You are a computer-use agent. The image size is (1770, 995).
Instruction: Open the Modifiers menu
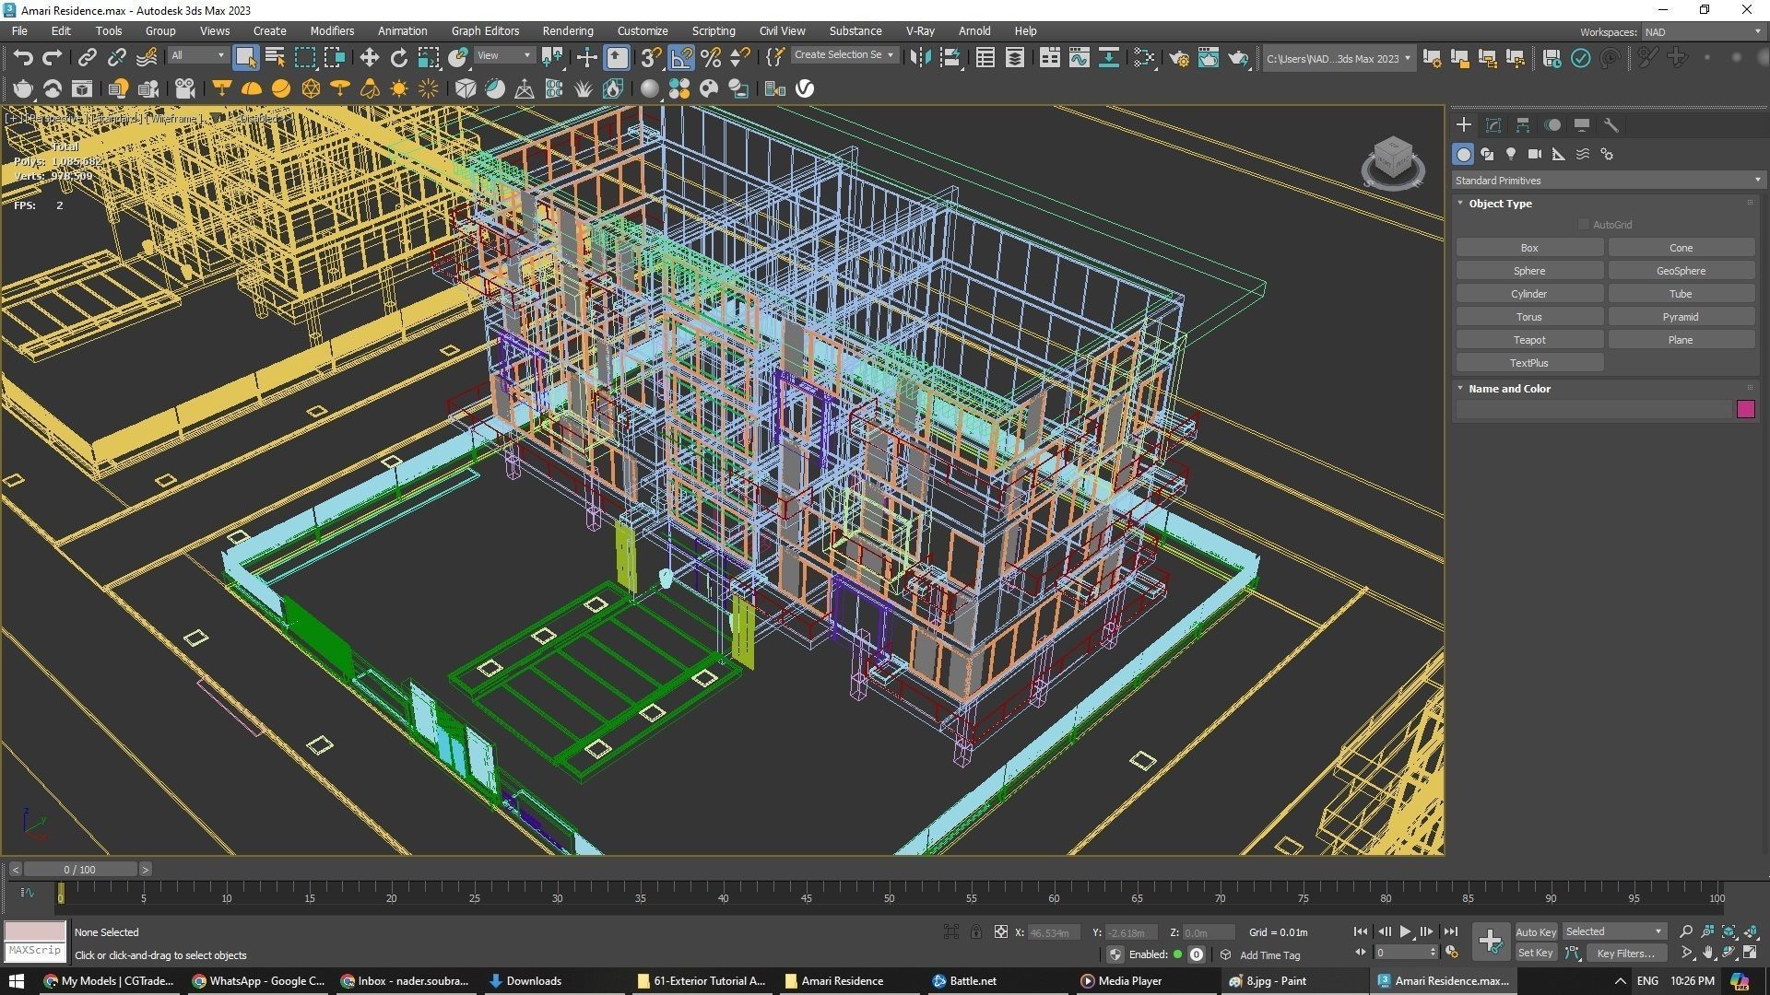[x=332, y=30]
